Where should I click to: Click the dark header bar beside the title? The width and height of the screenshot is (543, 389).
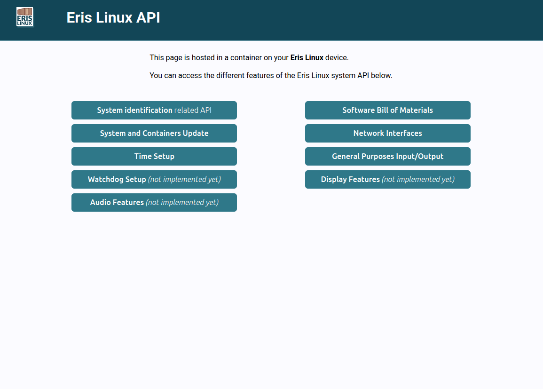point(346,20)
